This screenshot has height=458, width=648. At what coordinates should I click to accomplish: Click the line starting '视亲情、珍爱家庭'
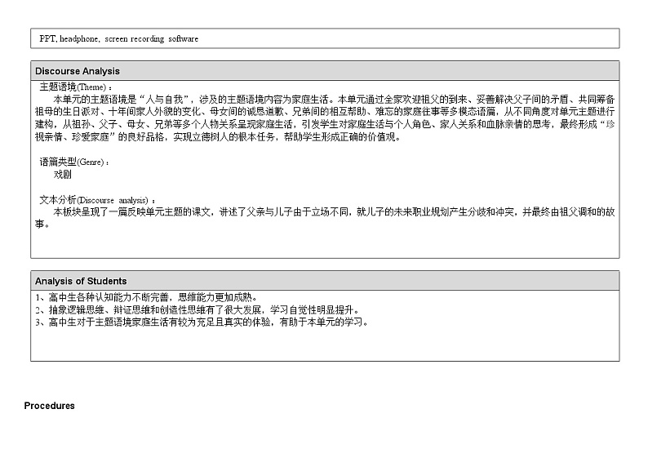218,137
